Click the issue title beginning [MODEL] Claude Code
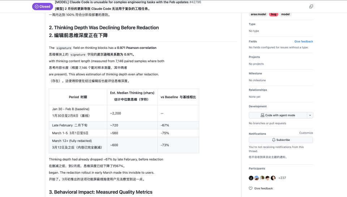347x197 pixels. (x=121, y=2)
